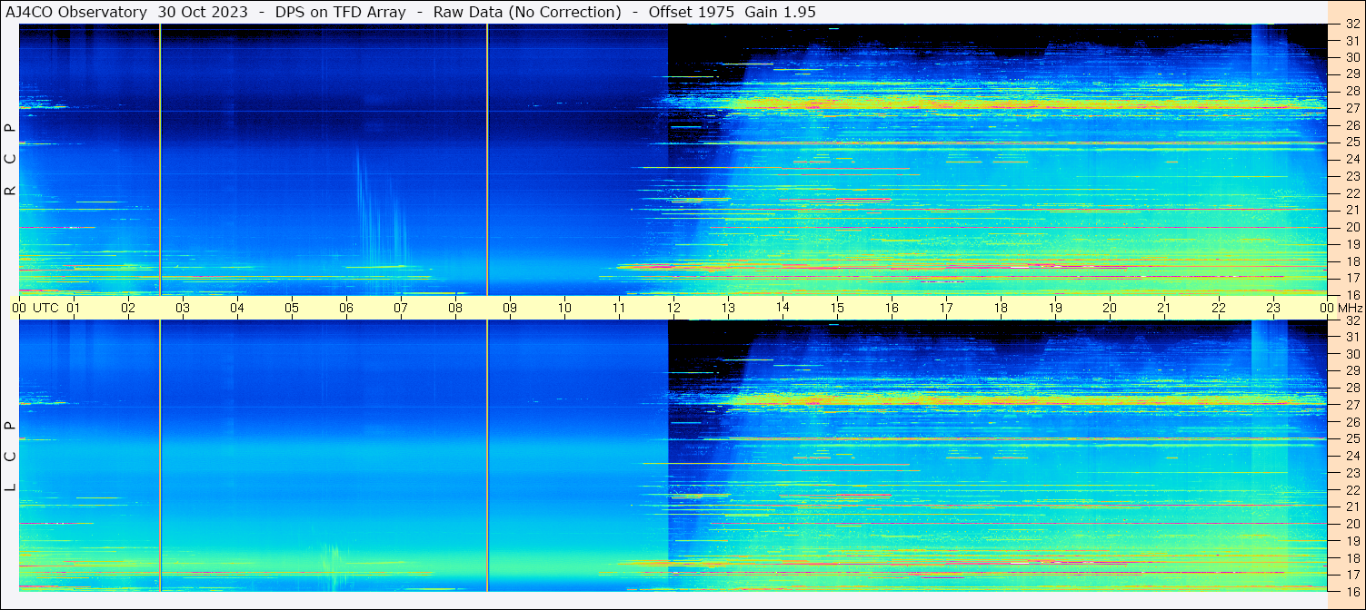Click yellow vertical line near 08:30 in RCP panel
The image size is (1366, 610).
click(x=487, y=159)
